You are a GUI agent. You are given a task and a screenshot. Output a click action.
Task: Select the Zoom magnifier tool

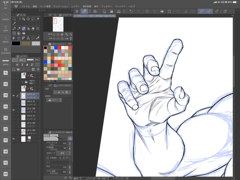point(14,19)
